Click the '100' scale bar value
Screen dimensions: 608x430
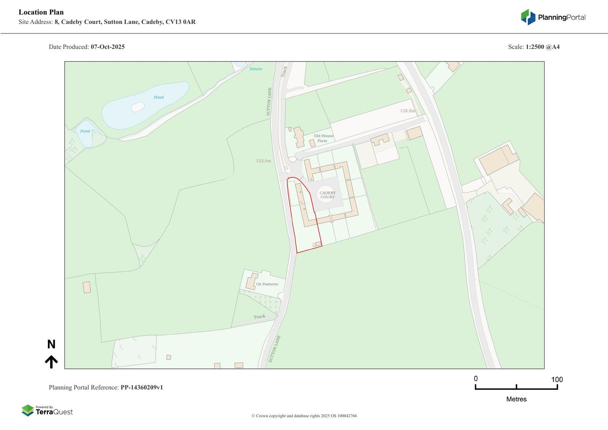(x=557, y=379)
